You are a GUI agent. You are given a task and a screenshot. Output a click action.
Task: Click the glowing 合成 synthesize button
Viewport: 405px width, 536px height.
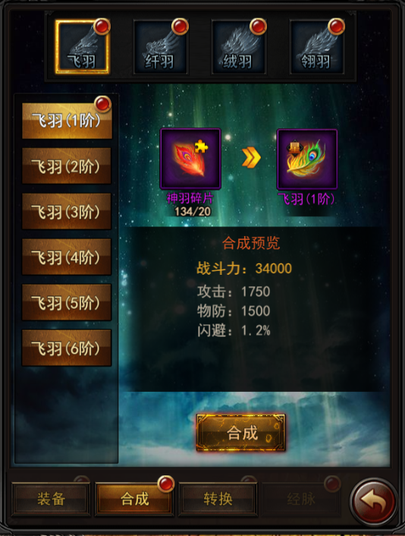(241, 433)
